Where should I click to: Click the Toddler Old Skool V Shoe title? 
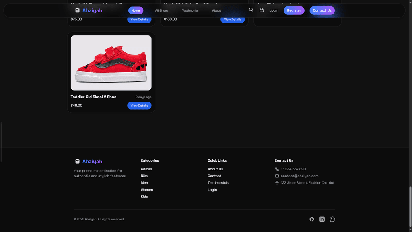[93, 97]
